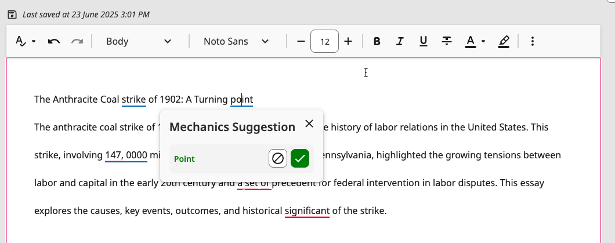Click the save icon beside Last saved

[12, 14]
